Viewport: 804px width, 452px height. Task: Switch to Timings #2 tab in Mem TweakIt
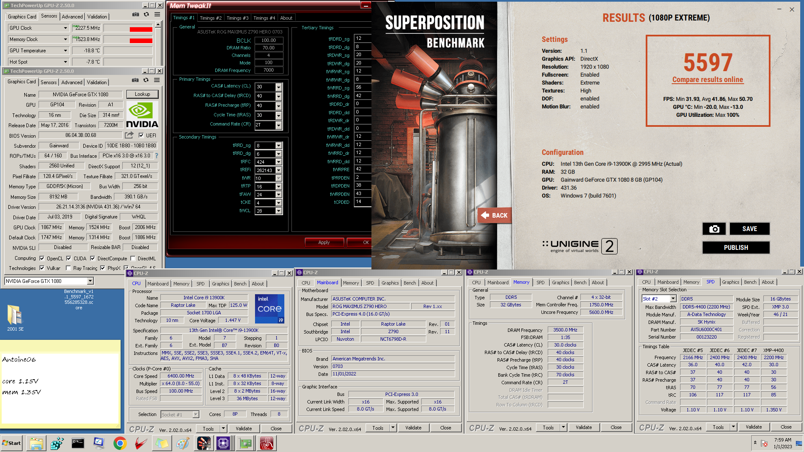[x=211, y=18]
